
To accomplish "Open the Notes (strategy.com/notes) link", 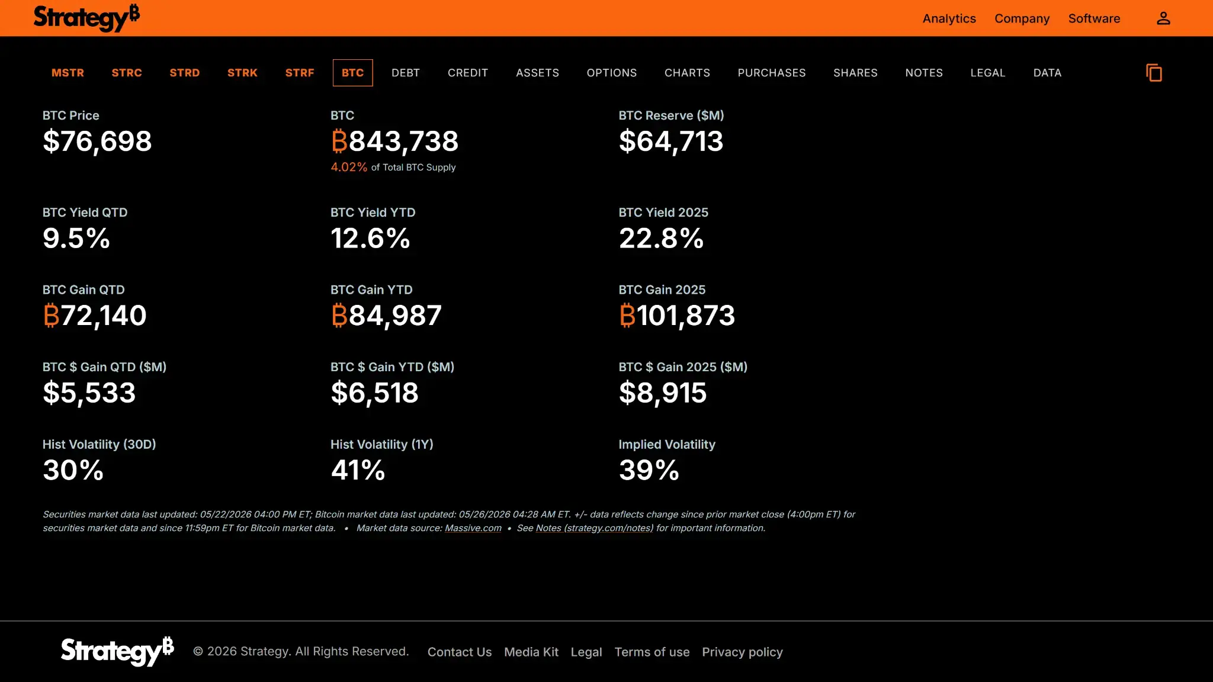I will [x=595, y=528].
